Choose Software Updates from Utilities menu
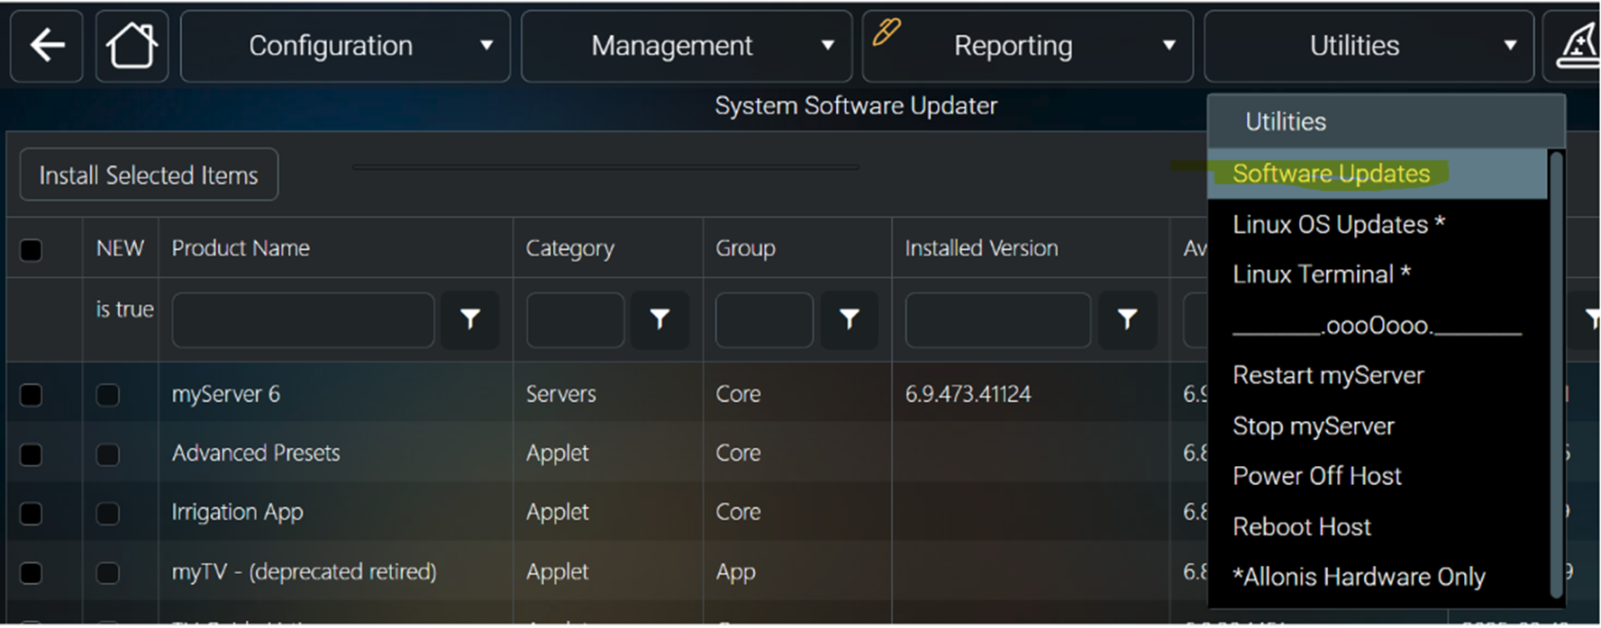 coord(1378,174)
